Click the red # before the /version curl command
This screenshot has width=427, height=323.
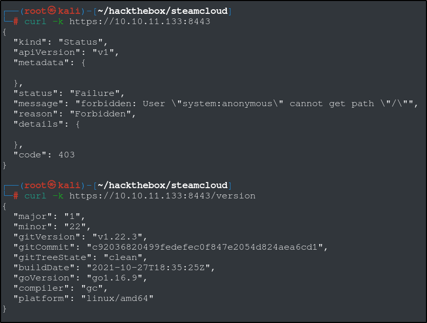click(16, 196)
